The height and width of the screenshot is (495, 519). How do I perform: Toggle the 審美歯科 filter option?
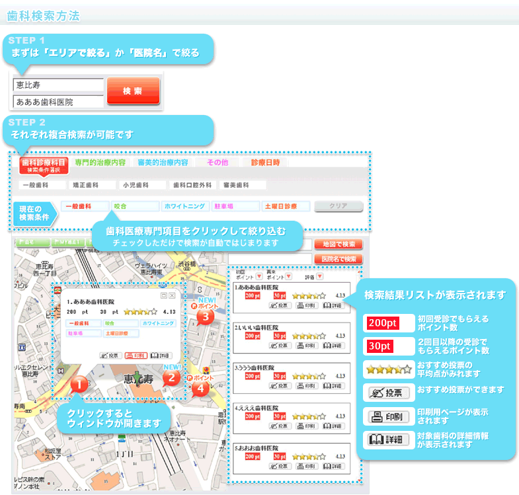click(243, 185)
